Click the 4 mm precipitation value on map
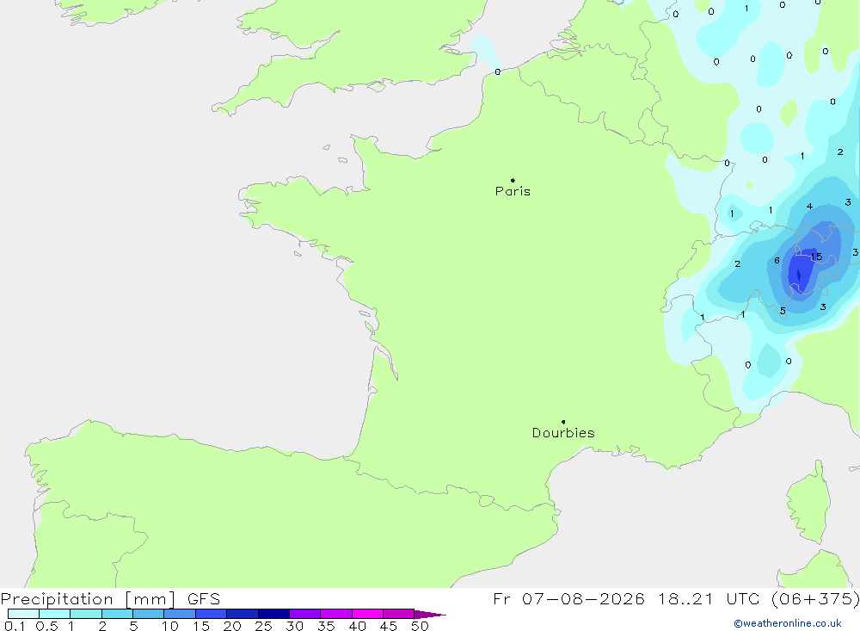 tap(809, 207)
